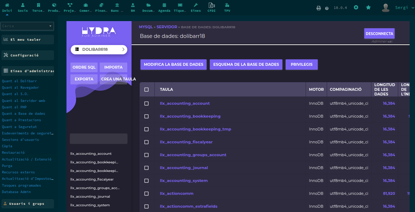Open the Projectes module

[70, 8]
